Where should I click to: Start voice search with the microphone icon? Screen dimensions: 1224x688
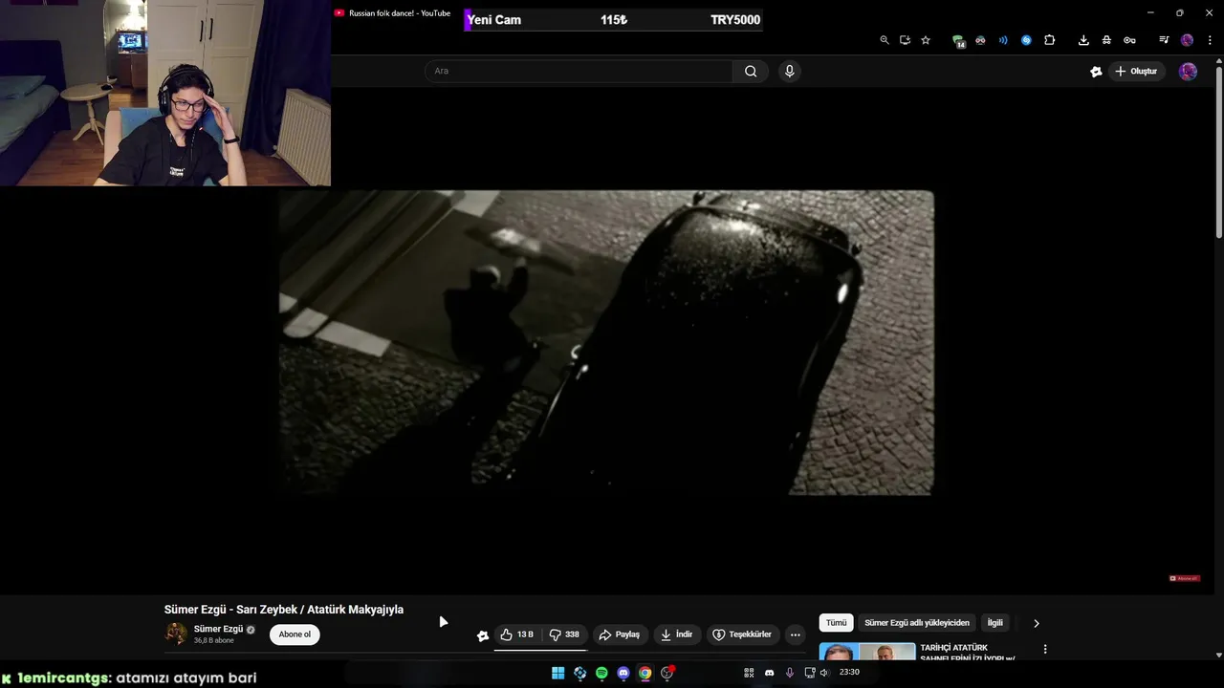tap(789, 71)
